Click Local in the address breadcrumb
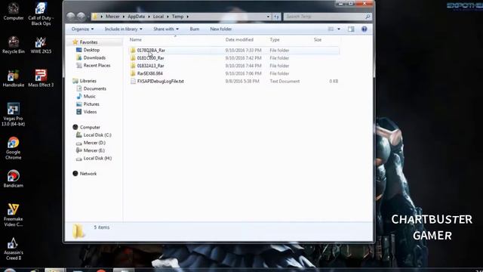The height and width of the screenshot is (272, 483). coord(158,17)
